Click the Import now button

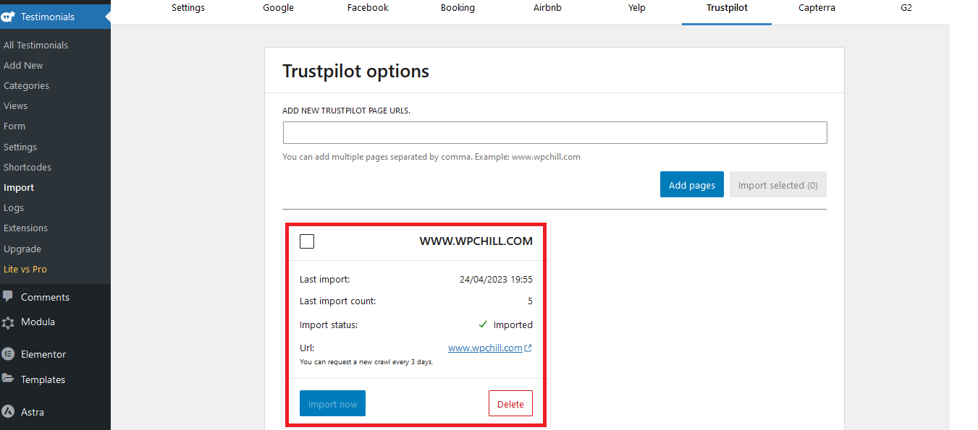(x=332, y=404)
